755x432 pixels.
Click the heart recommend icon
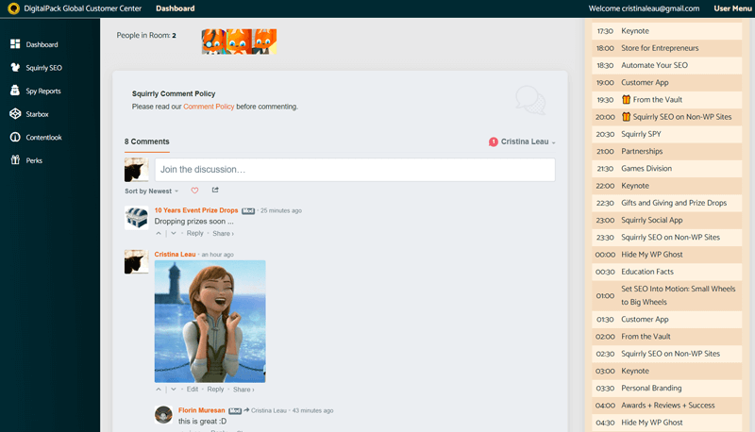[194, 191]
